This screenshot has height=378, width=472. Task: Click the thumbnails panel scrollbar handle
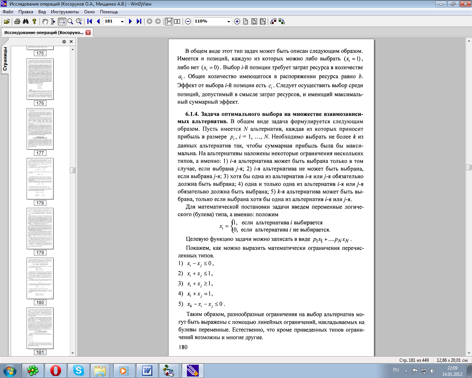[73, 170]
